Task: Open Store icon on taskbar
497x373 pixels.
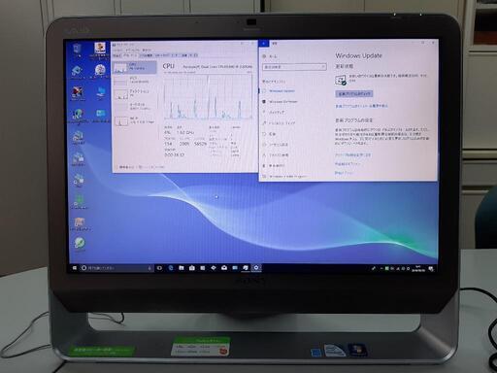Action: coord(192,268)
